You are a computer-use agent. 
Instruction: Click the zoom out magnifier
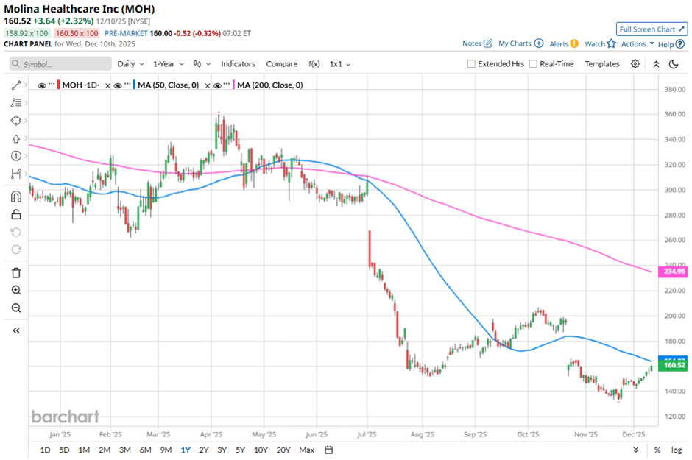tap(16, 308)
